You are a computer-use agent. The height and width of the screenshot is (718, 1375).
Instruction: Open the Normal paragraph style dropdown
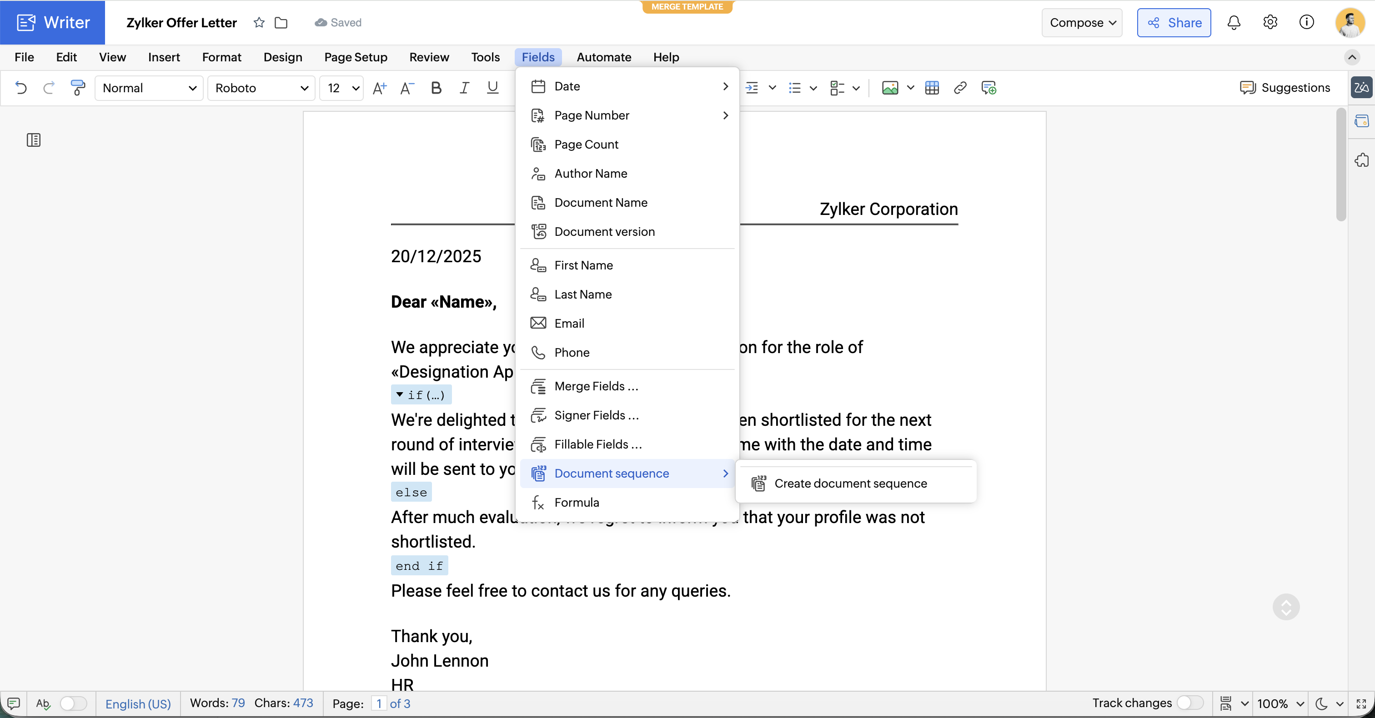[x=149, y=88]
